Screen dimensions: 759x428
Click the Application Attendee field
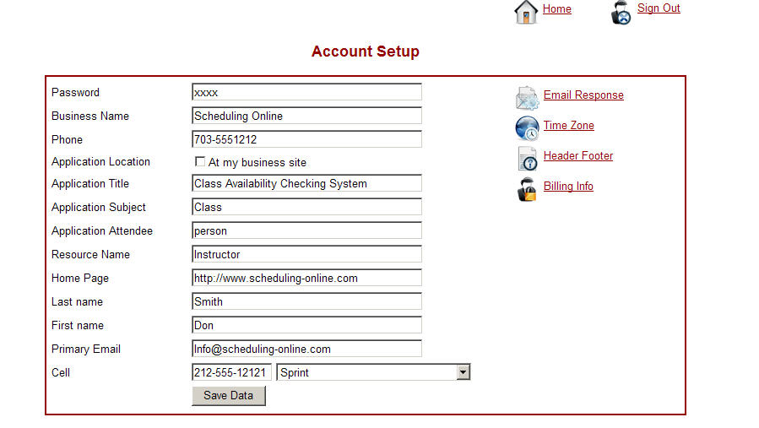pyautogui.click(x=306, y=231)
